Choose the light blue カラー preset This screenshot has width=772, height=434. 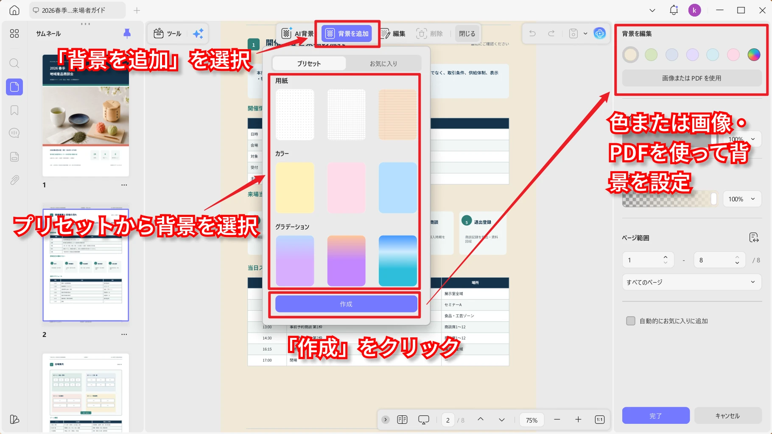(398, 188)
